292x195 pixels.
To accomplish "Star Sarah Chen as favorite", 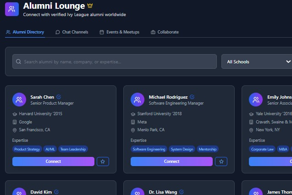I will pyautogui.click(x=103, y=162).
